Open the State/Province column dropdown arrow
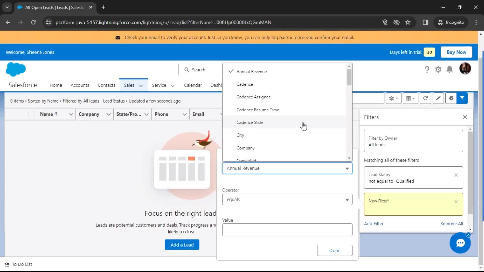The height and width of the screenshot is (272, 484). [146, 114]
